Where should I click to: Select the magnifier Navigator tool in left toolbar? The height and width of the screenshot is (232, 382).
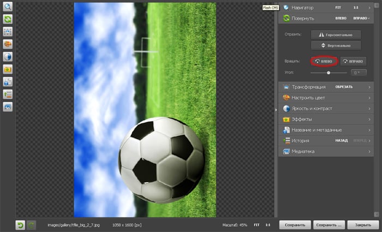8,7
